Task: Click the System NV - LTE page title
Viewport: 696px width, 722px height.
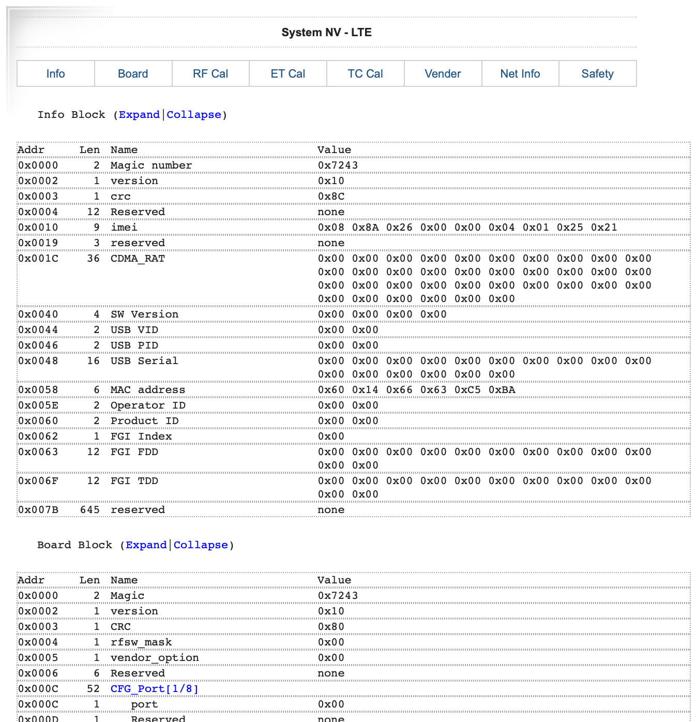Action: click(x=326, y=33)
